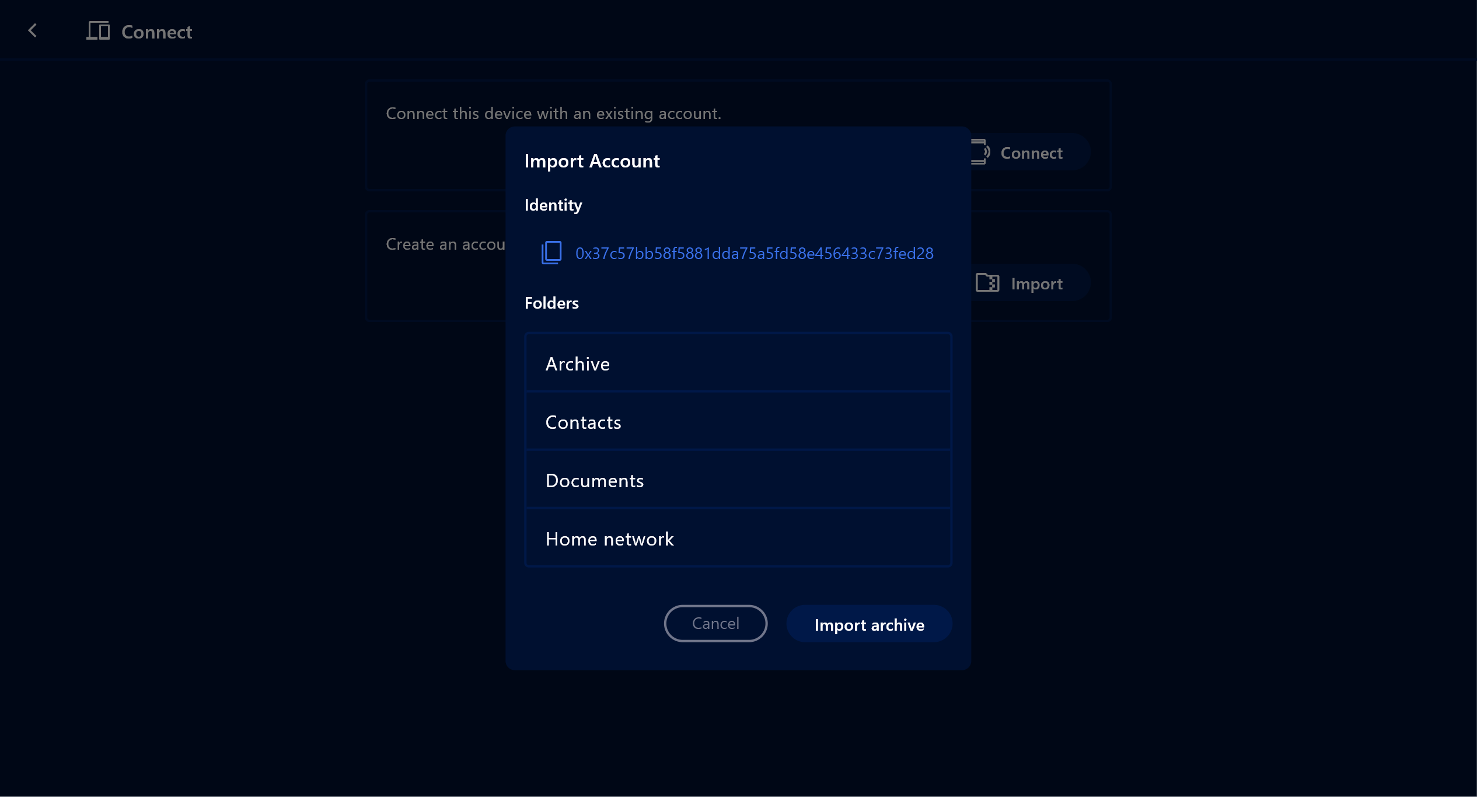This screenshot has height=797, width=1477.
Task: Click the Import Account dialog title
Action: click(x=592, y=161)
